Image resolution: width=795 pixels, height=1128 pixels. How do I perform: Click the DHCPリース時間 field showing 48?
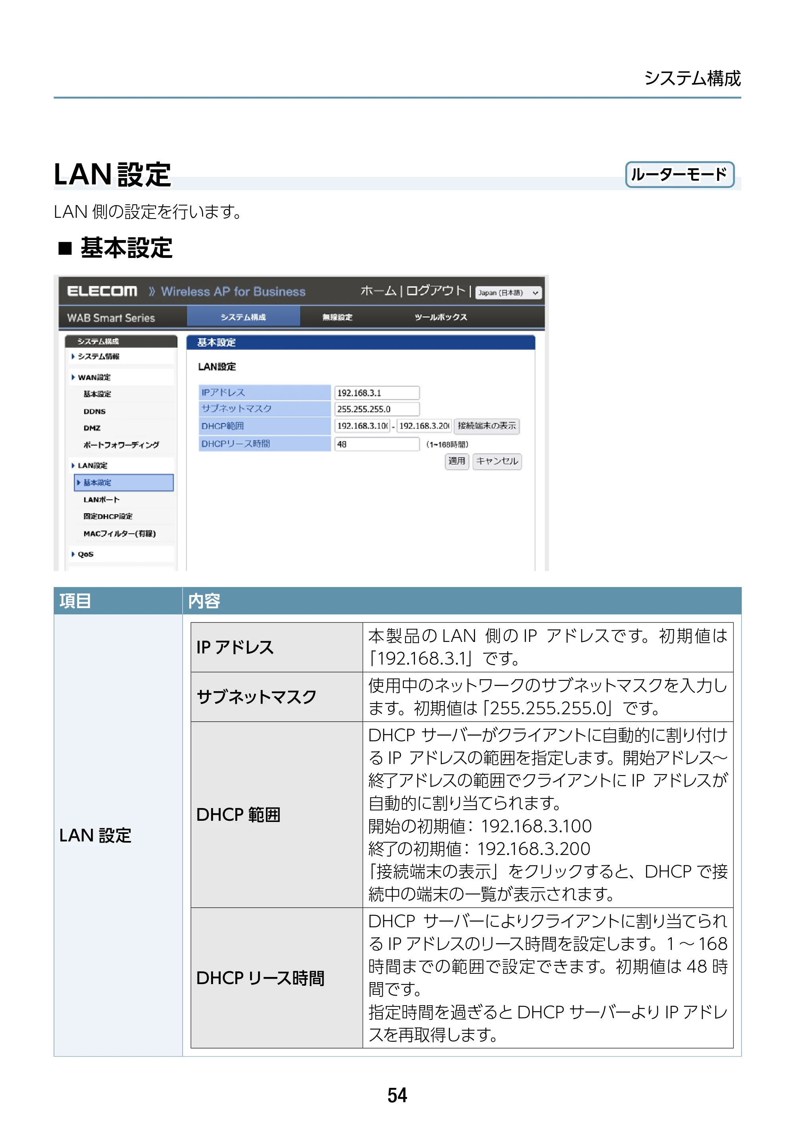coord(377,444)
